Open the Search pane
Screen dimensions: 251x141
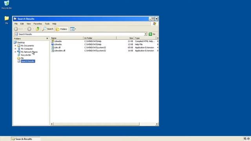click(48, 29)
